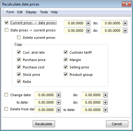Untick the Curr. and rate checkbox

click(19, 52)
